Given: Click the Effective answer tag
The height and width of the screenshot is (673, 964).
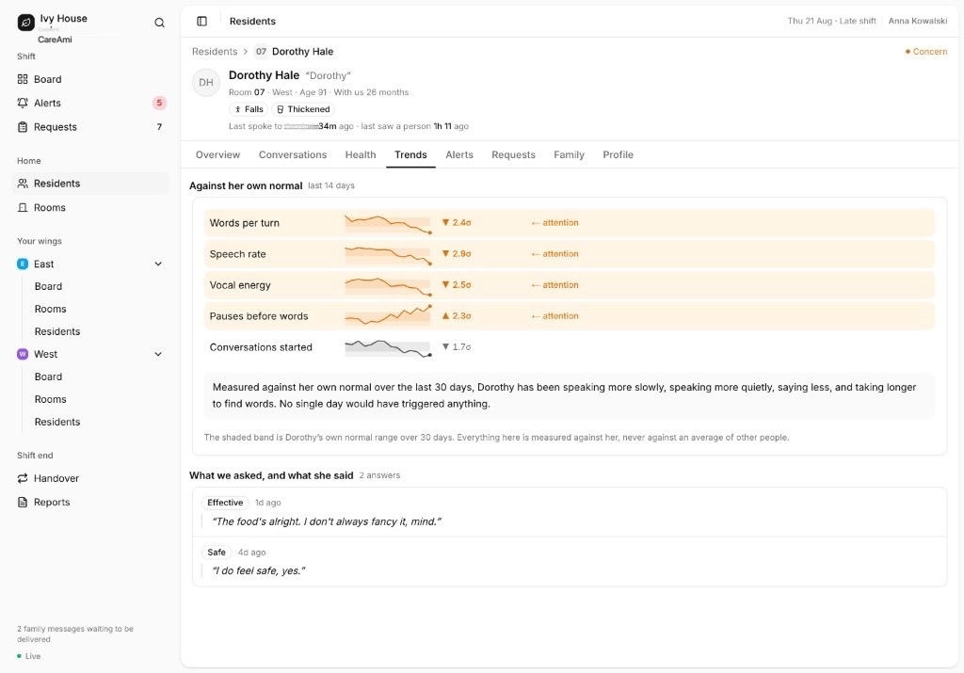Looking at the screenshot, I should pyautogui.click(x=225, y=503).
